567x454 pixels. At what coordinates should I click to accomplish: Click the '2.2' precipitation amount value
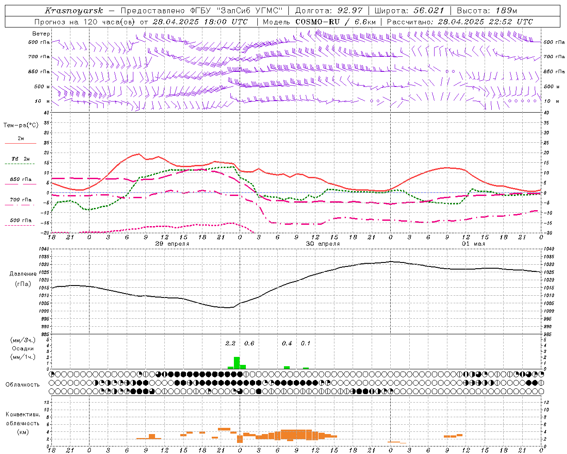[x=230, y=344]
